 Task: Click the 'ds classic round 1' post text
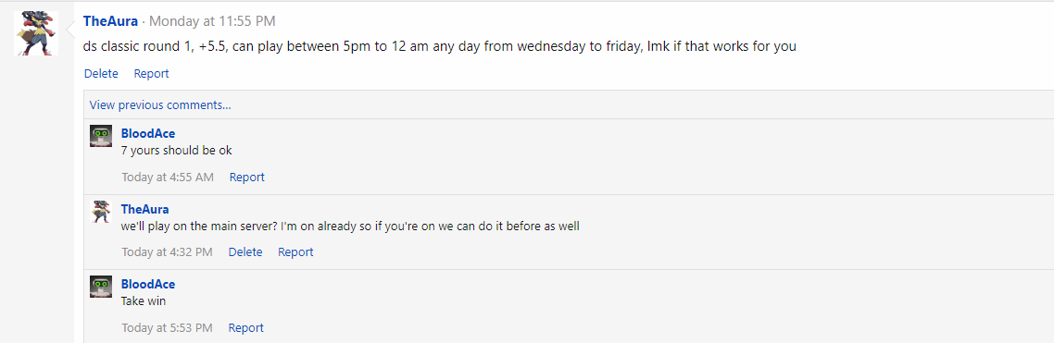[440, 48]
